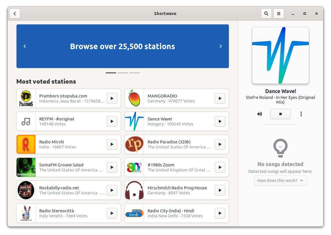Select the third banner page indicator

click(x=134, y=73)
